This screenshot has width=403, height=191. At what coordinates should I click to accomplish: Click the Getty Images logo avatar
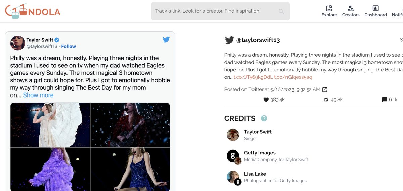point(233,156)
